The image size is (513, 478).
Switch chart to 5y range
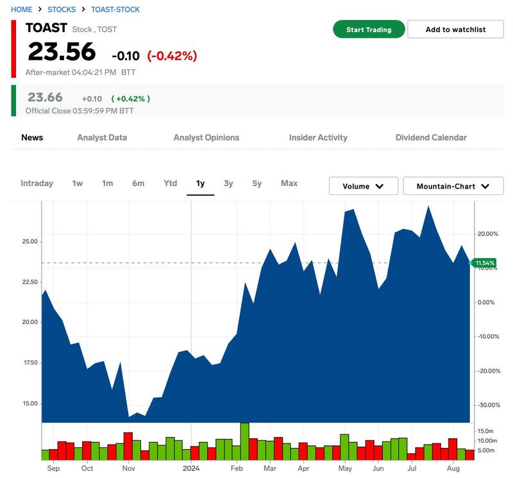pos(256,184)
